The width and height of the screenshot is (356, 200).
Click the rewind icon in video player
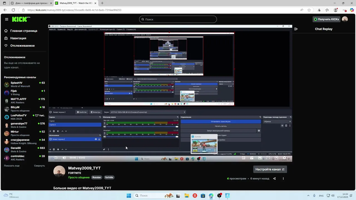pyautogui.click(x=56, y=158)
